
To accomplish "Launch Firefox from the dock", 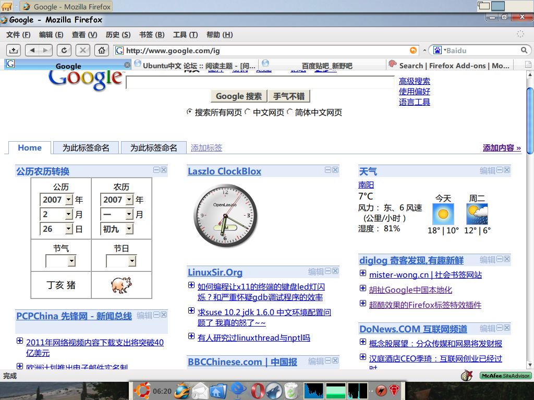I will 182,391.
